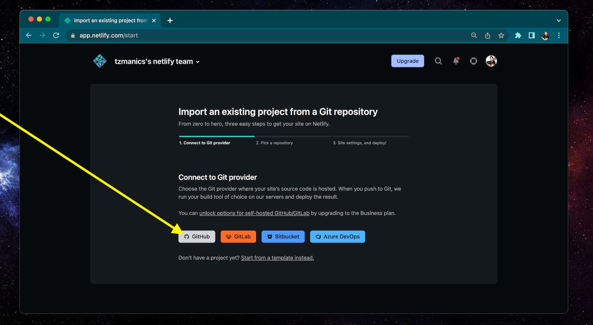Click the browser forward arrow
This screenshot has width=593, height=325.
pyautogui.click(x=42, y=35)
